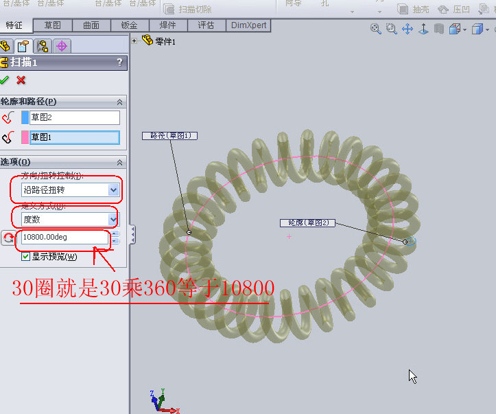Click the Display Style cube icon

click(477, 29)
